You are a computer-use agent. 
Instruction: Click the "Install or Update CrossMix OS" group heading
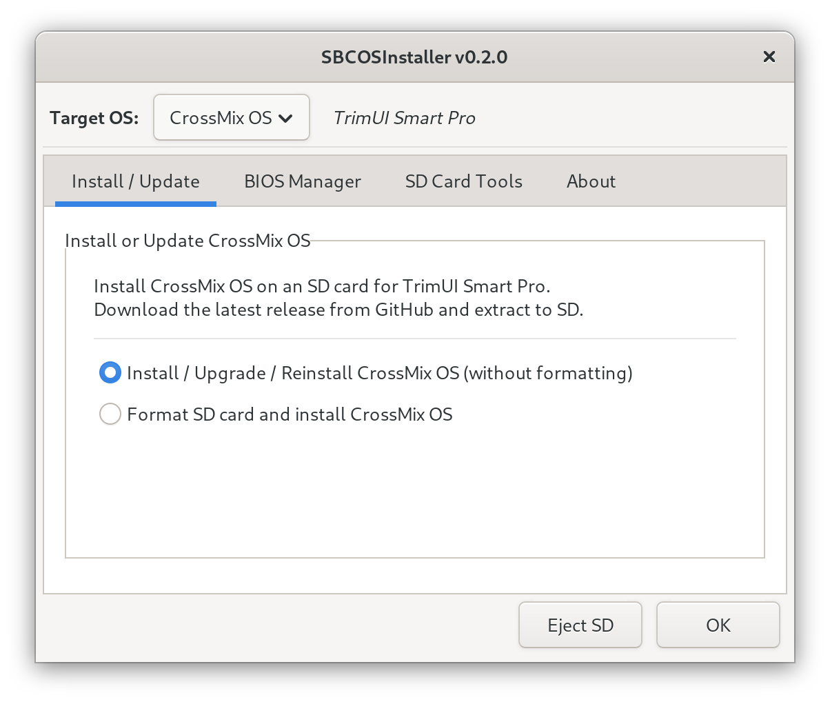tap(188, 241)
